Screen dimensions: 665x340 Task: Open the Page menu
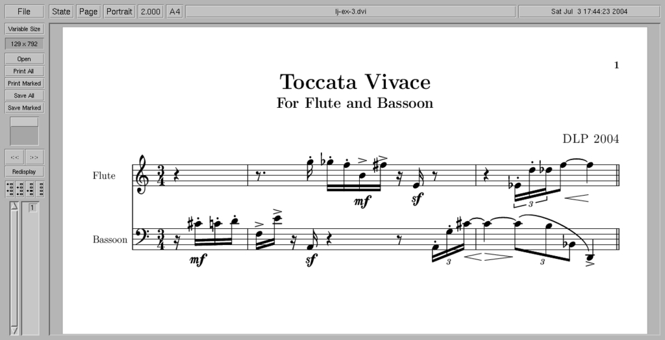88,12
